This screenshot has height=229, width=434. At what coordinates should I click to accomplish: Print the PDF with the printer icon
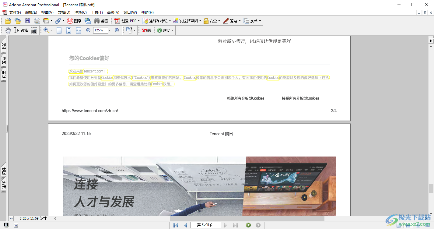pos(37,21)
